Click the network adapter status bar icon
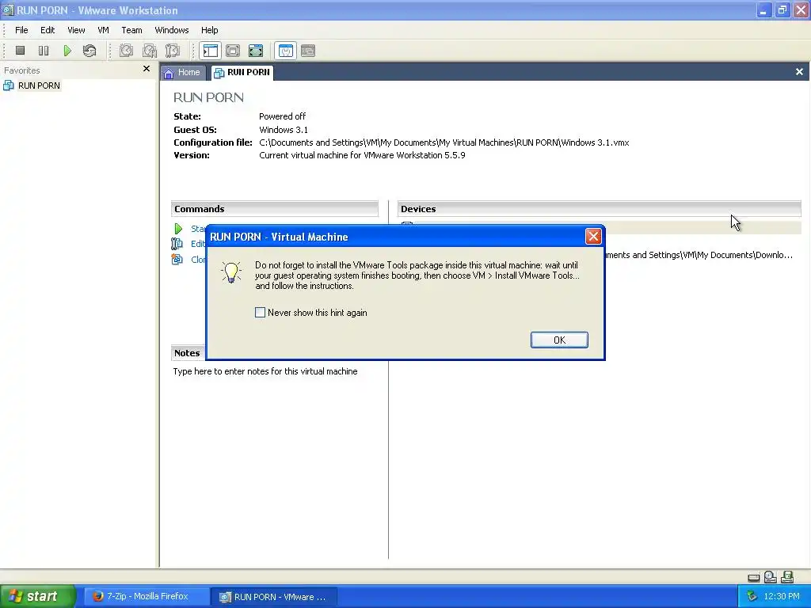 pyautogui.click(x=787, y=576)
